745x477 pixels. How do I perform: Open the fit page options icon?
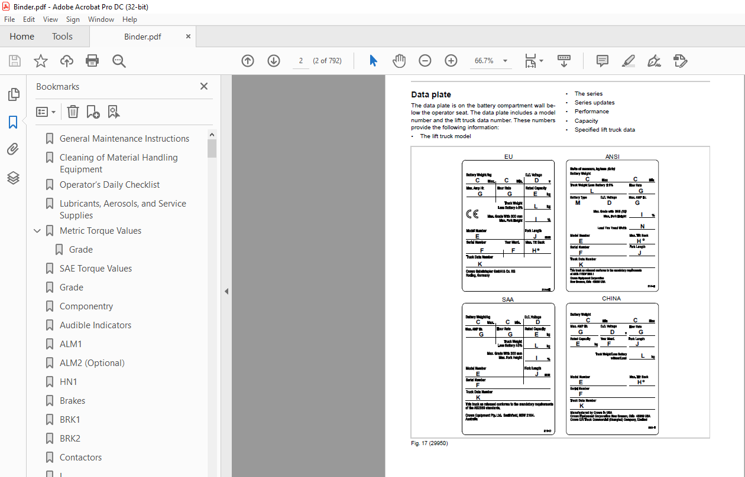point(534,61)
